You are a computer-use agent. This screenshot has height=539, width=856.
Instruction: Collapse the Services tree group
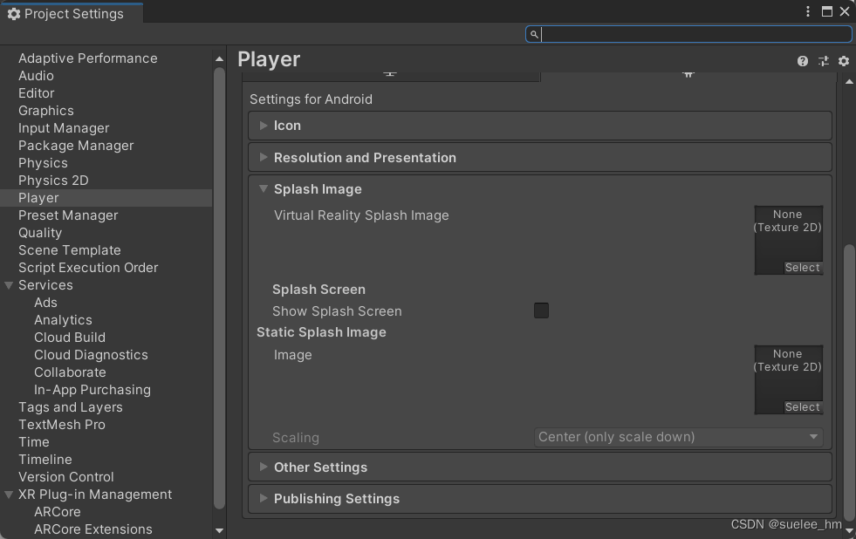[9, 285]
